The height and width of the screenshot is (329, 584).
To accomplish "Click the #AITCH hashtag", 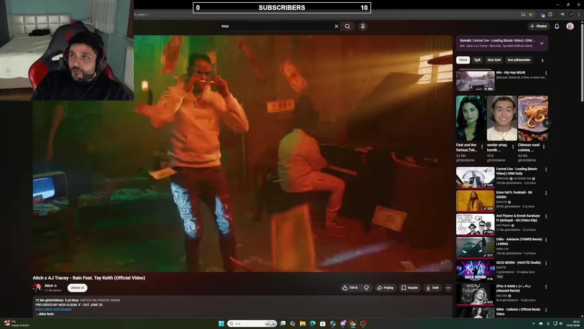I will 85,300.
